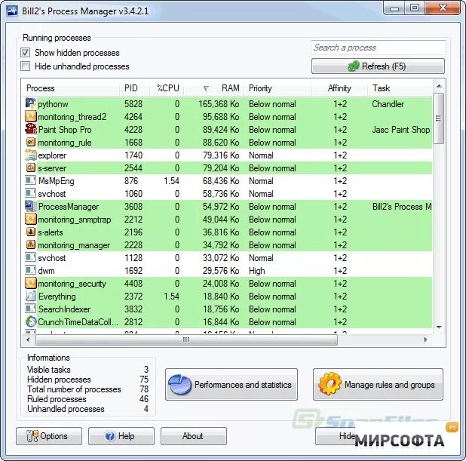Click the horizontal scrollbar thumb
This screenshot has width=466, height=461.
click(186, 340)
